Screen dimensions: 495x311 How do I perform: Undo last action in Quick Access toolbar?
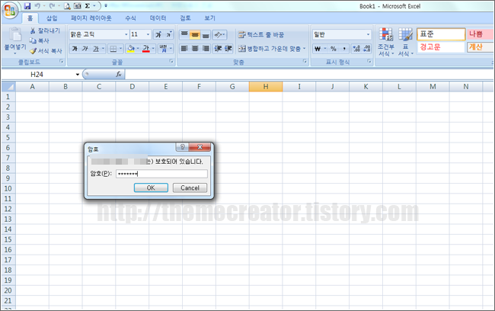(x=37, y=5)
